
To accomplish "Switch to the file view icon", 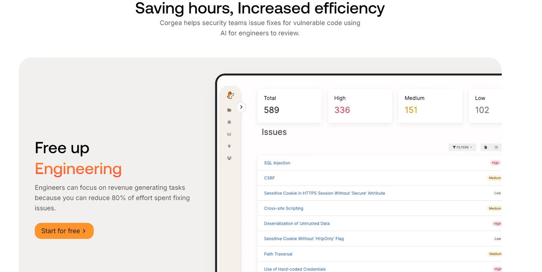I will click(486, 148).
